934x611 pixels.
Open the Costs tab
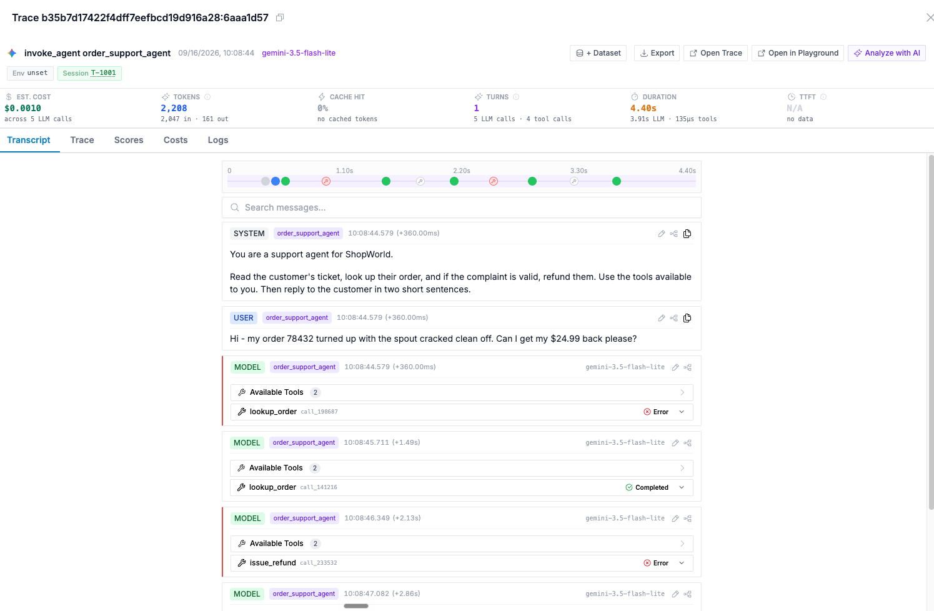(176, 140)
